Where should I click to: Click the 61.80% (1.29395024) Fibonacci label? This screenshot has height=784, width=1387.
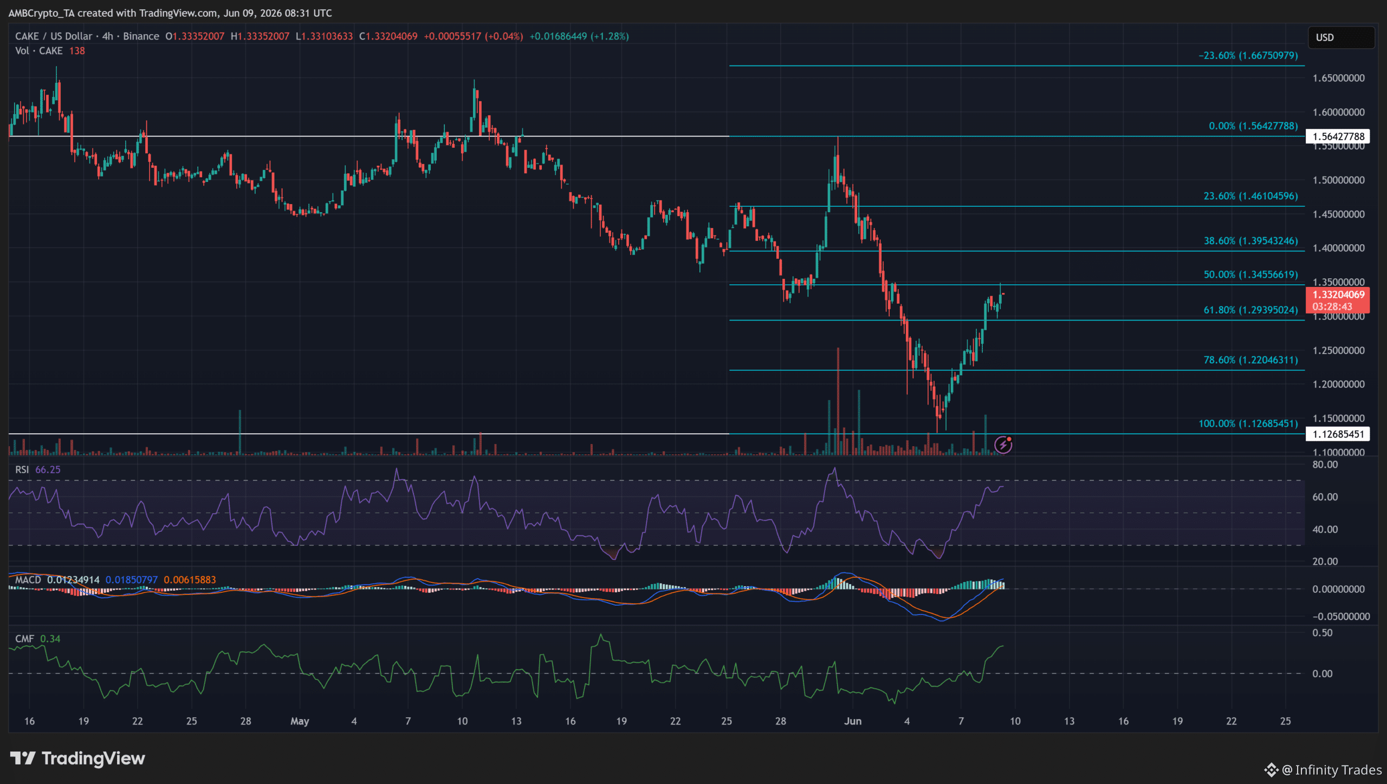point(1250,310)
